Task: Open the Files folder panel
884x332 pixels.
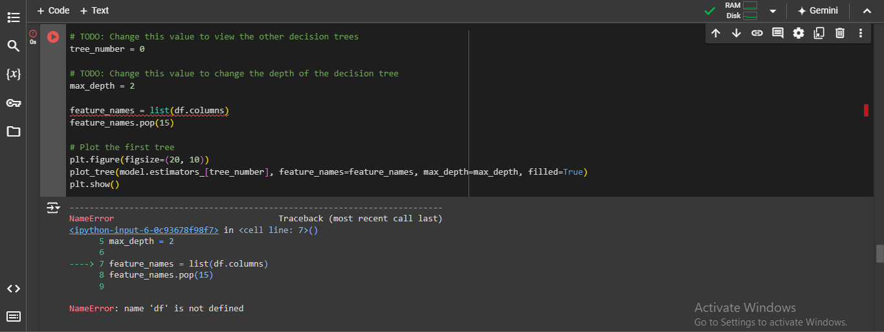Action: (x=13, y=131)
